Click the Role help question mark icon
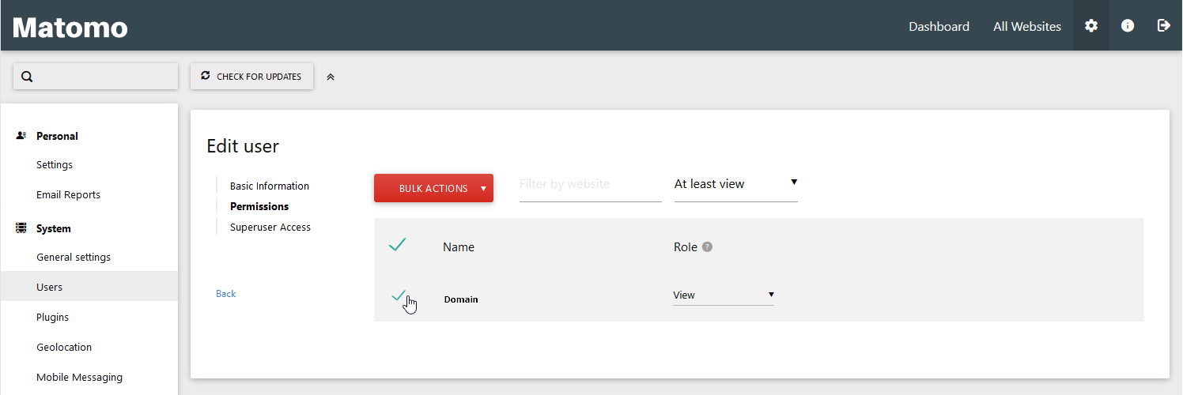 pyautogui.click(x=707, y=246)
